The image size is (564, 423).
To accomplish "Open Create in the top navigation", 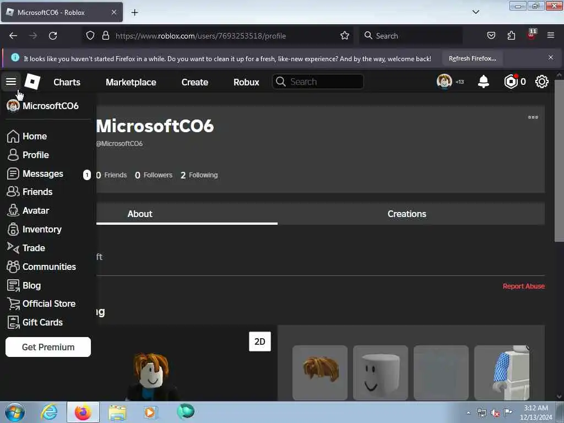I will (x=194, y=82).
